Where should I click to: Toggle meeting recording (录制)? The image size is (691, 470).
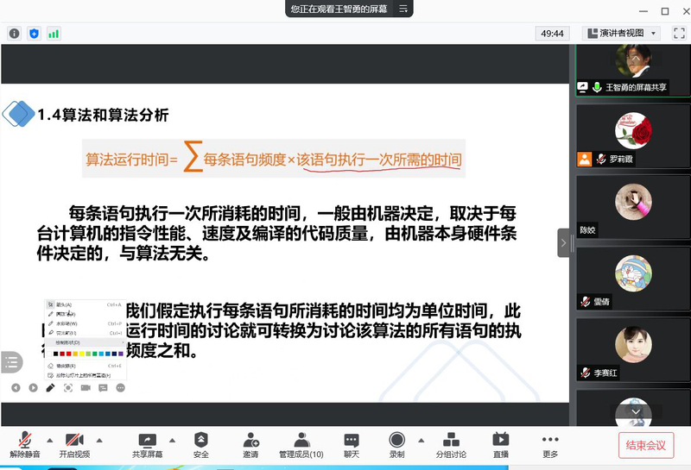click(396, 445)
